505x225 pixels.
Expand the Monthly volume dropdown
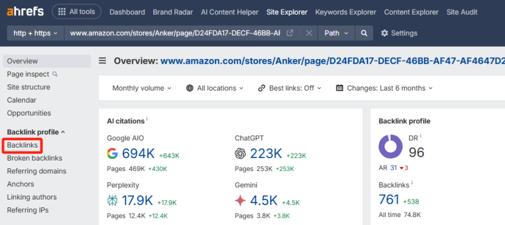coord(142,88)
